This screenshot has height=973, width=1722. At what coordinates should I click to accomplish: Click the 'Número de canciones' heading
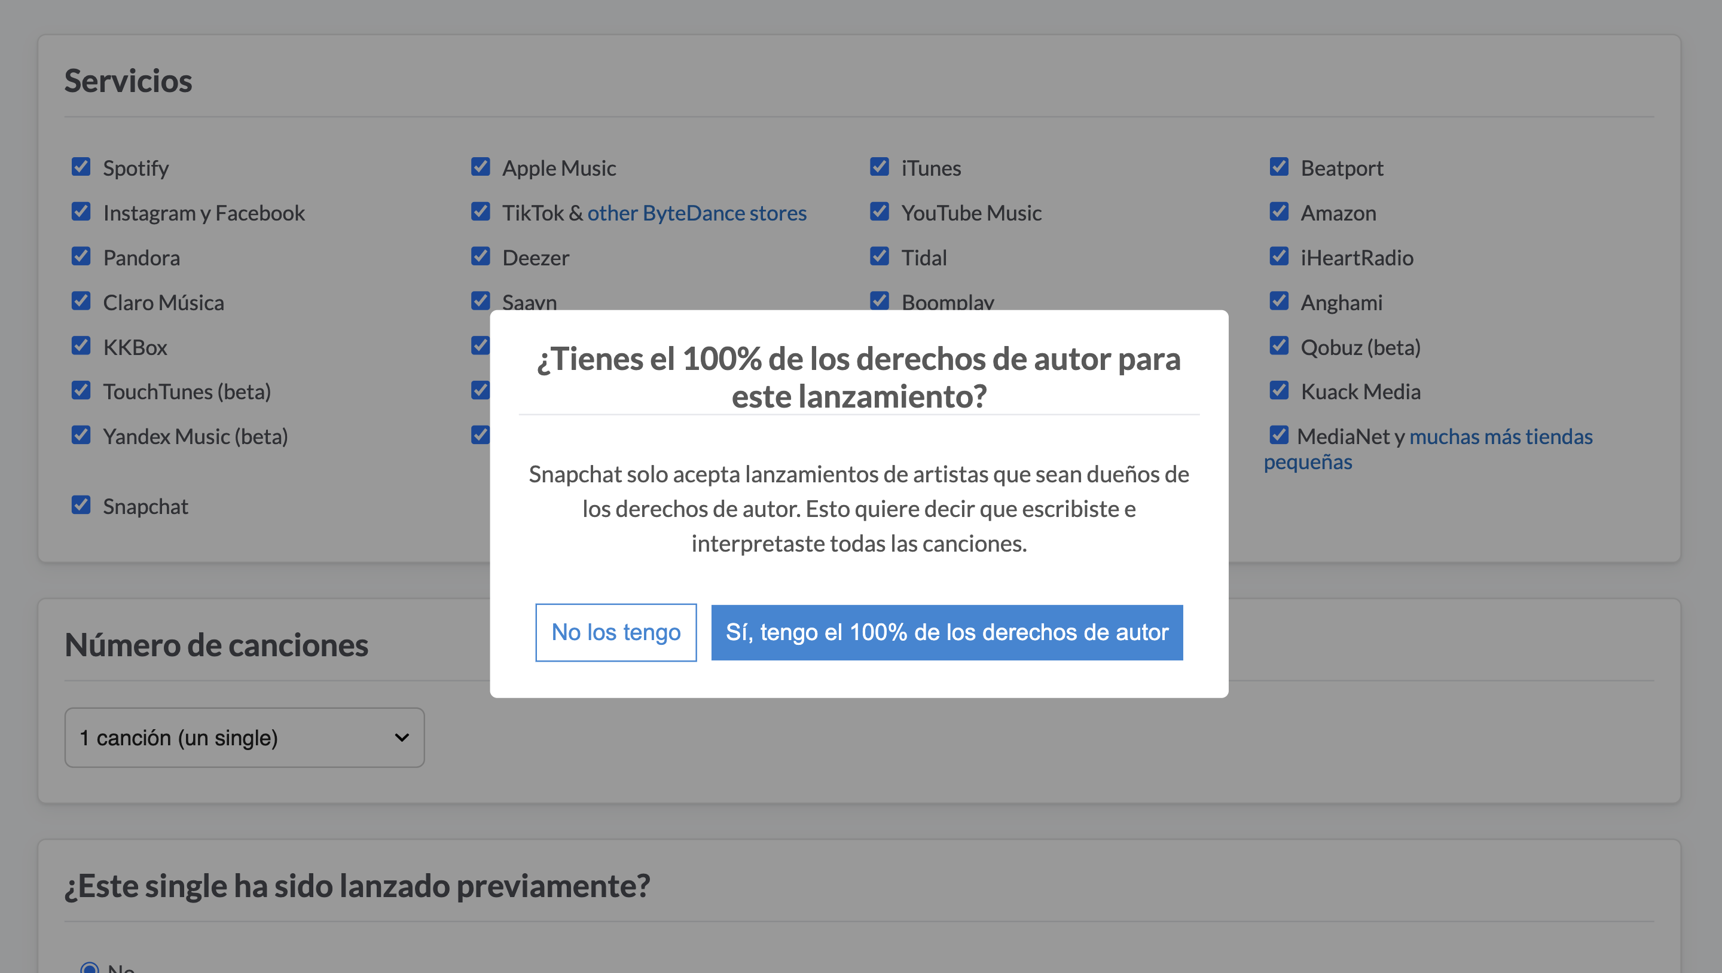click(216, 645)
